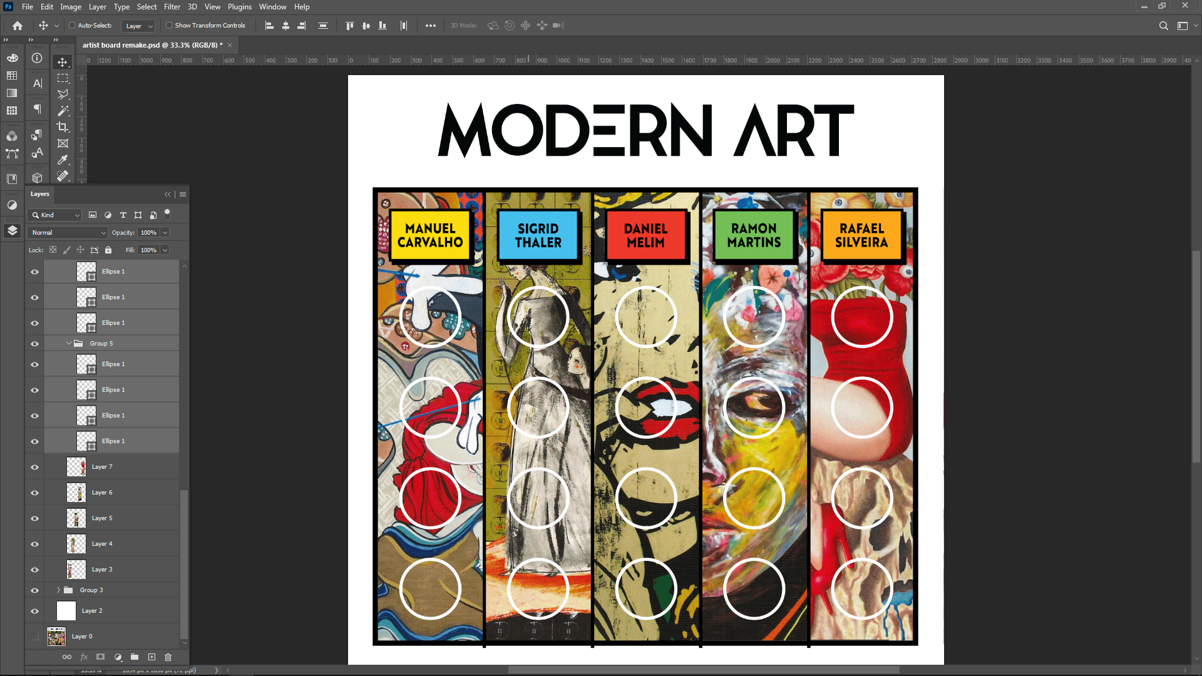The width and height of the screenshot is (1202, 676).
Task: Select the Magic Wand tool
Action: pyautogui.click(x=63, y=111)
